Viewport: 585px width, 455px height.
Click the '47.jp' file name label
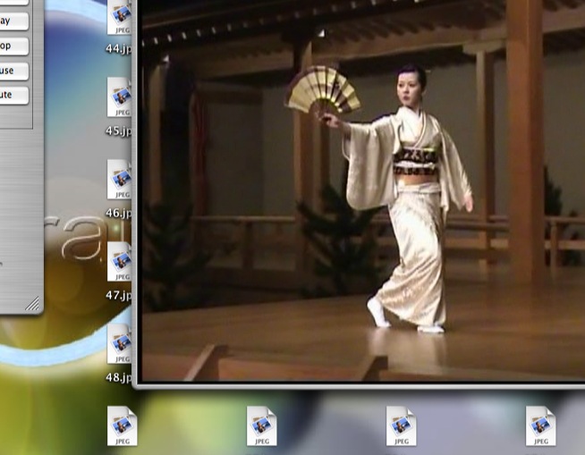click(x=119, y=295)
